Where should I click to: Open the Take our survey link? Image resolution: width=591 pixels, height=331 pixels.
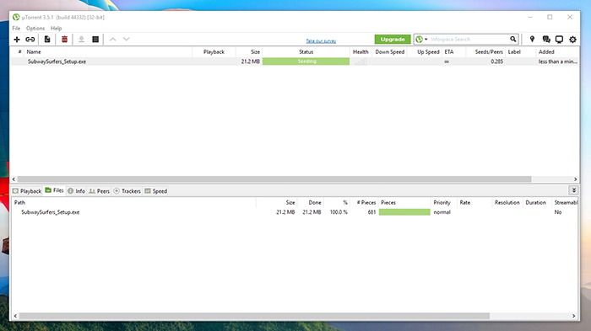tap(321, 40)
